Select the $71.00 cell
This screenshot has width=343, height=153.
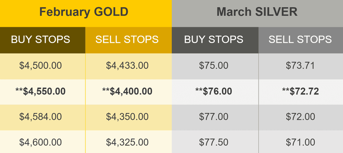(301, 142)
